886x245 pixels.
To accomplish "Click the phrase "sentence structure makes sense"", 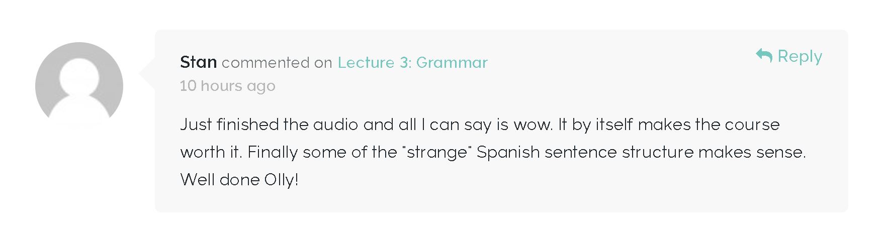I will tap(675, 152).
